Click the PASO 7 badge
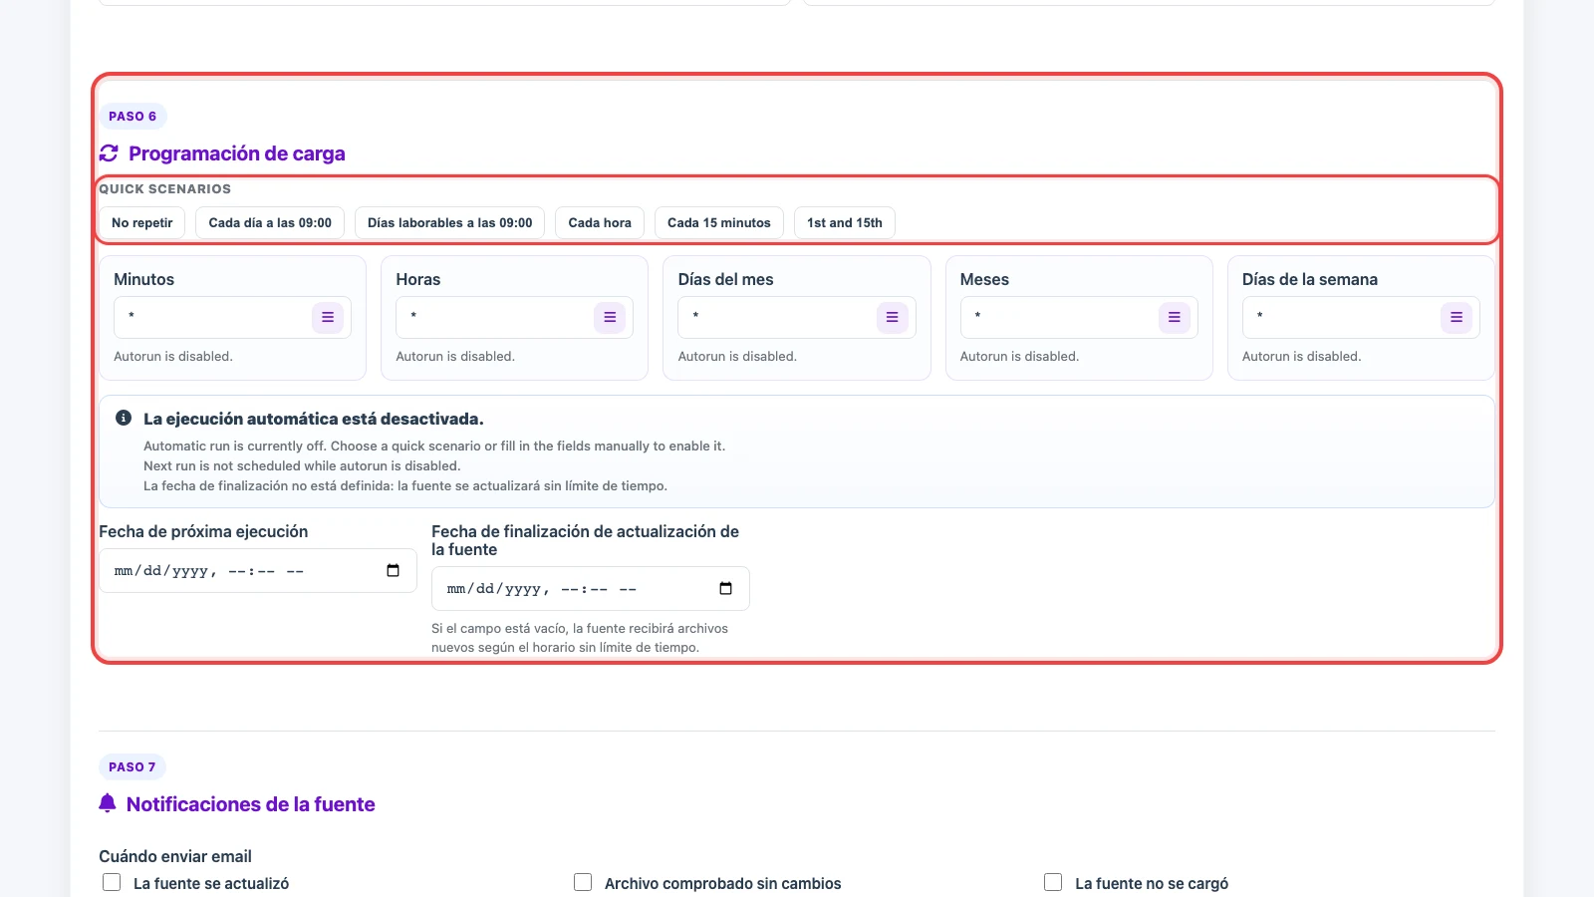Viewport: 1594px width, 897px height. click(133, 766)
